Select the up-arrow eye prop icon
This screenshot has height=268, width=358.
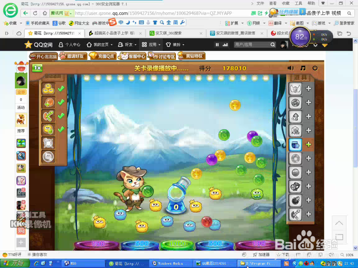coord(295,117)
